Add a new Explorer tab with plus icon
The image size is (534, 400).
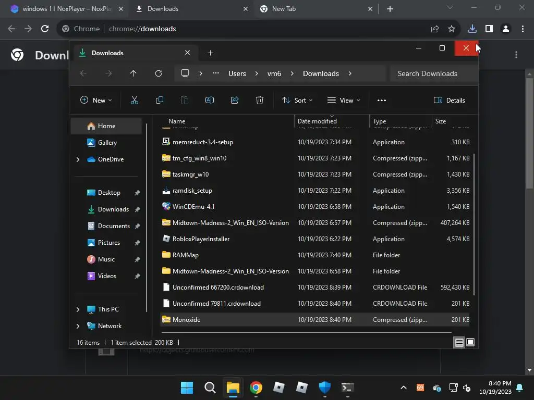[211, 53]
